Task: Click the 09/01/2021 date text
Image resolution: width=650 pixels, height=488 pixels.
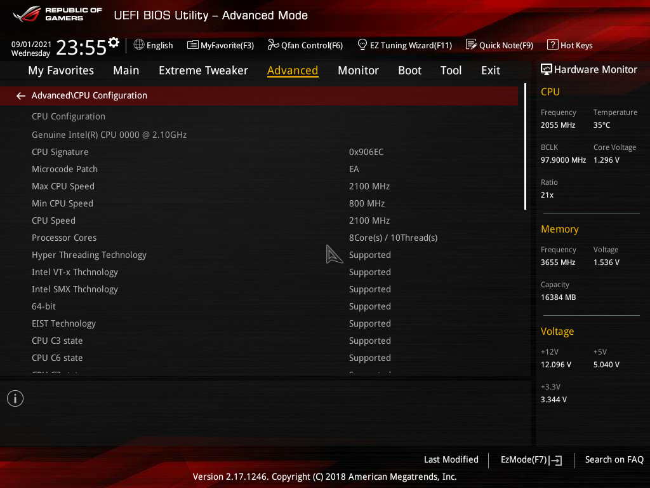Action: (31, 44)
